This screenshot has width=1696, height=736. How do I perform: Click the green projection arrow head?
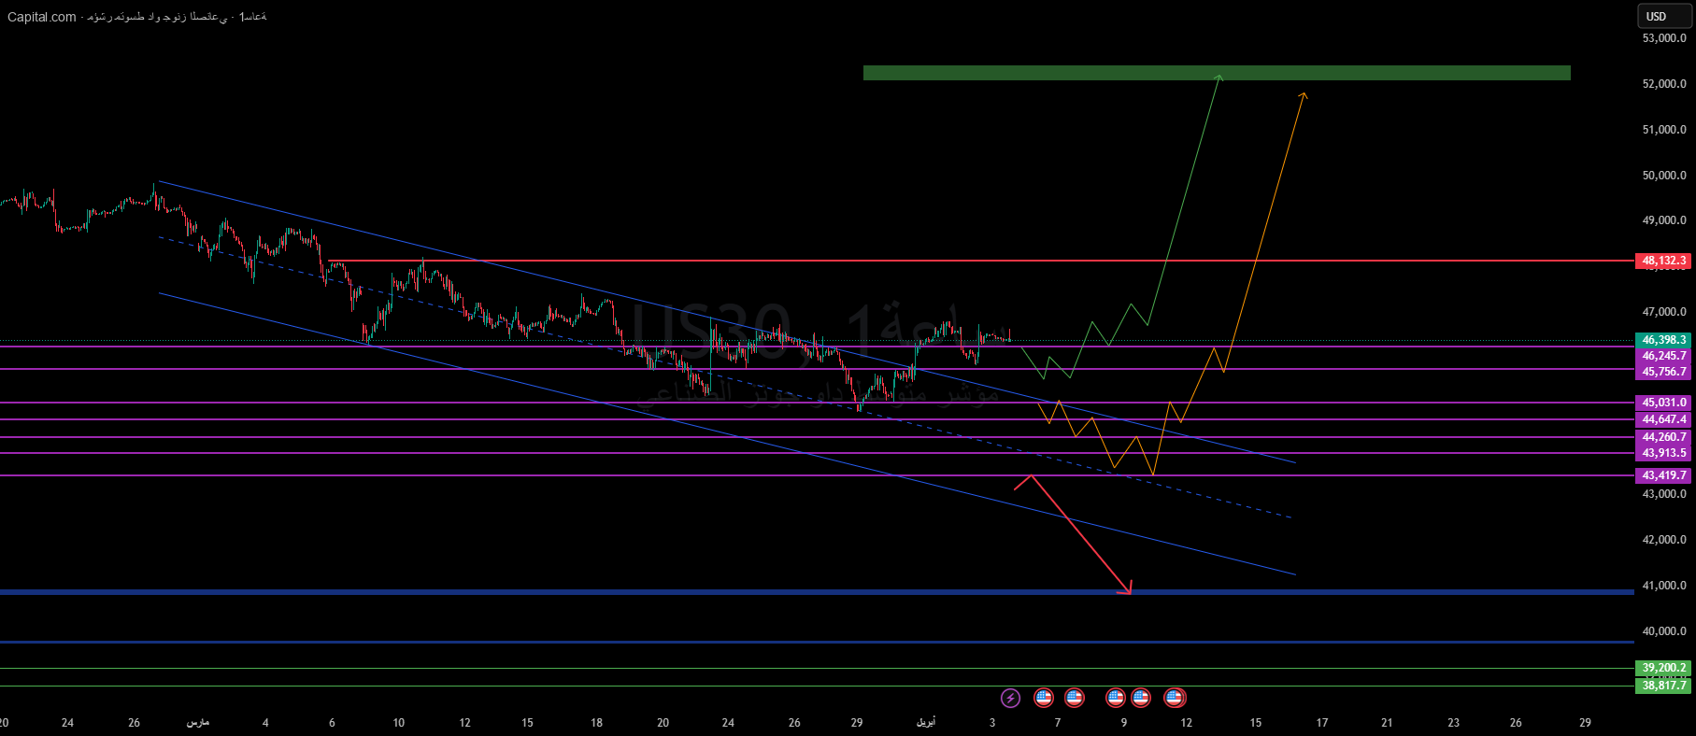(x=1219, y=77)
